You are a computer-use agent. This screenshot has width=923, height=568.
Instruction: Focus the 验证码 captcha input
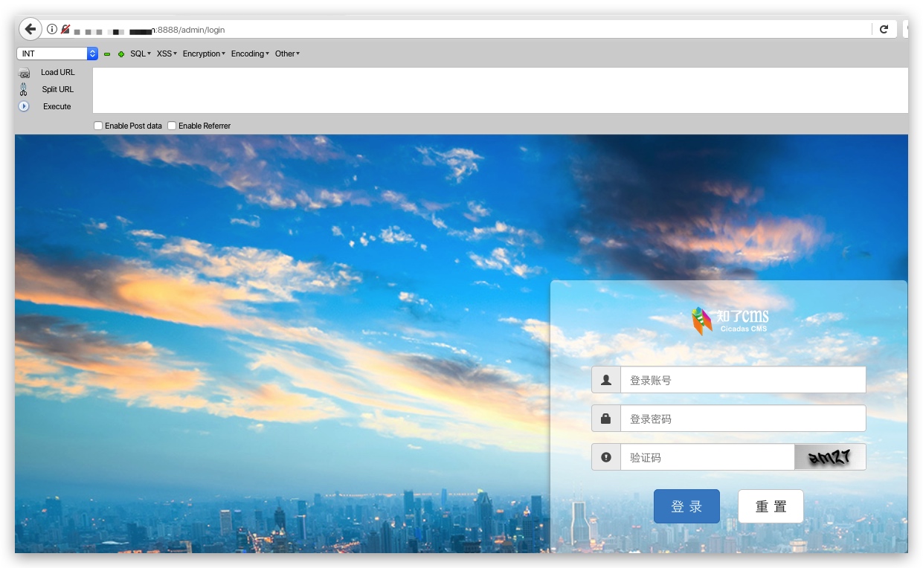tap(707, 457)
